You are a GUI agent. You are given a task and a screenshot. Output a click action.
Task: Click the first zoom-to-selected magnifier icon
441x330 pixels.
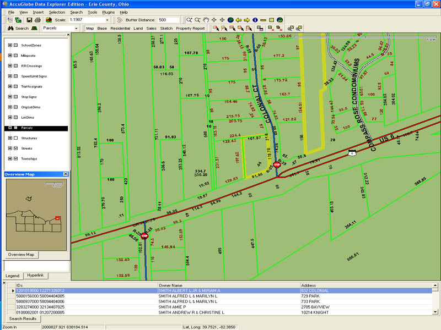pos(291,29)
